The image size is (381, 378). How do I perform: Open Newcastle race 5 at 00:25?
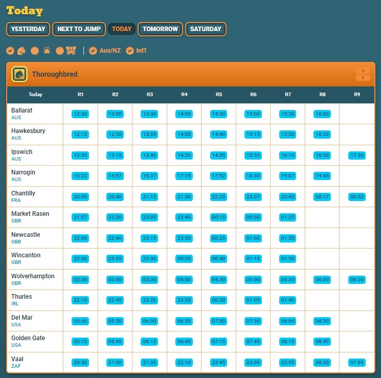pos(218,238)
